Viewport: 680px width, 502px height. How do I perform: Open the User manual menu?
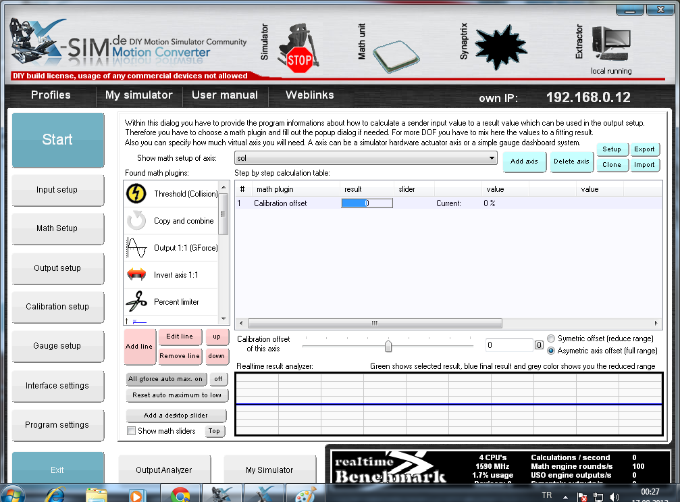[x=225, y=95]
